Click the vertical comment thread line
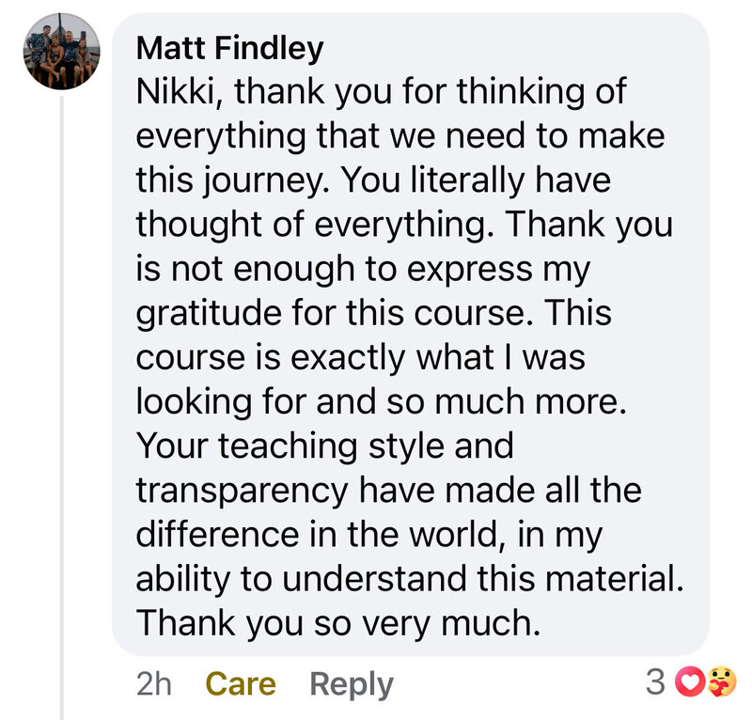 point(62,408)
